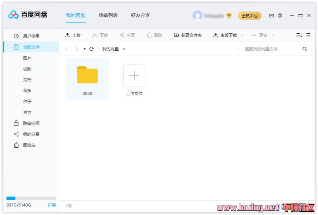Click the 上传 upload toolbar button

(x=73, y=35)
